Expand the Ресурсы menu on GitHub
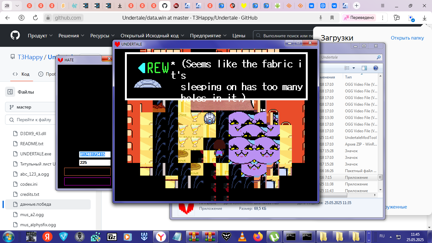 pyautogui.click(x=102, y=36)
